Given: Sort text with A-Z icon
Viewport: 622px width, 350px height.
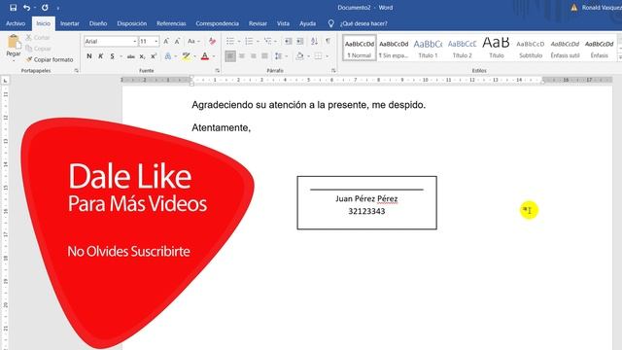Looking at the screenshot, I should point(314,41).
